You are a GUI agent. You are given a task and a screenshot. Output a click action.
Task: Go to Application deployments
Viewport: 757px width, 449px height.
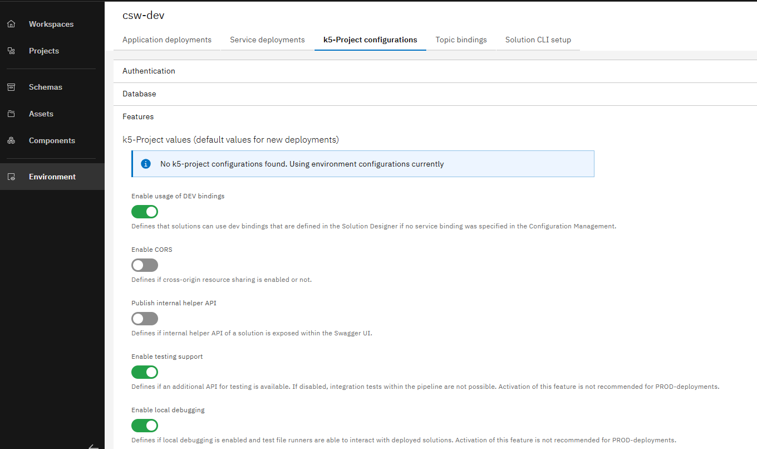(166, 40)
